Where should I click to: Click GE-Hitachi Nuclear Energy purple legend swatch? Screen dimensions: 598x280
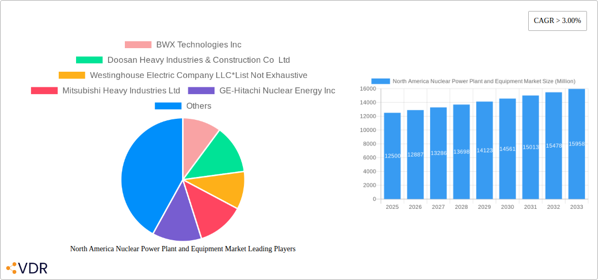[x=201, y=91]
